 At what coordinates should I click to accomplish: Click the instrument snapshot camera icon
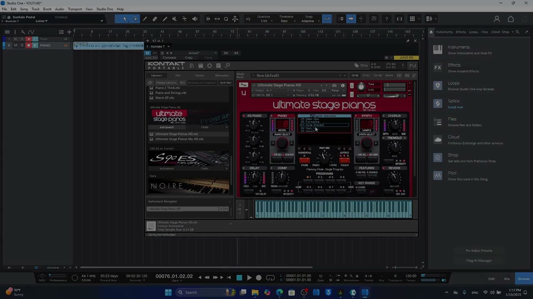click(x=334, y=85)
